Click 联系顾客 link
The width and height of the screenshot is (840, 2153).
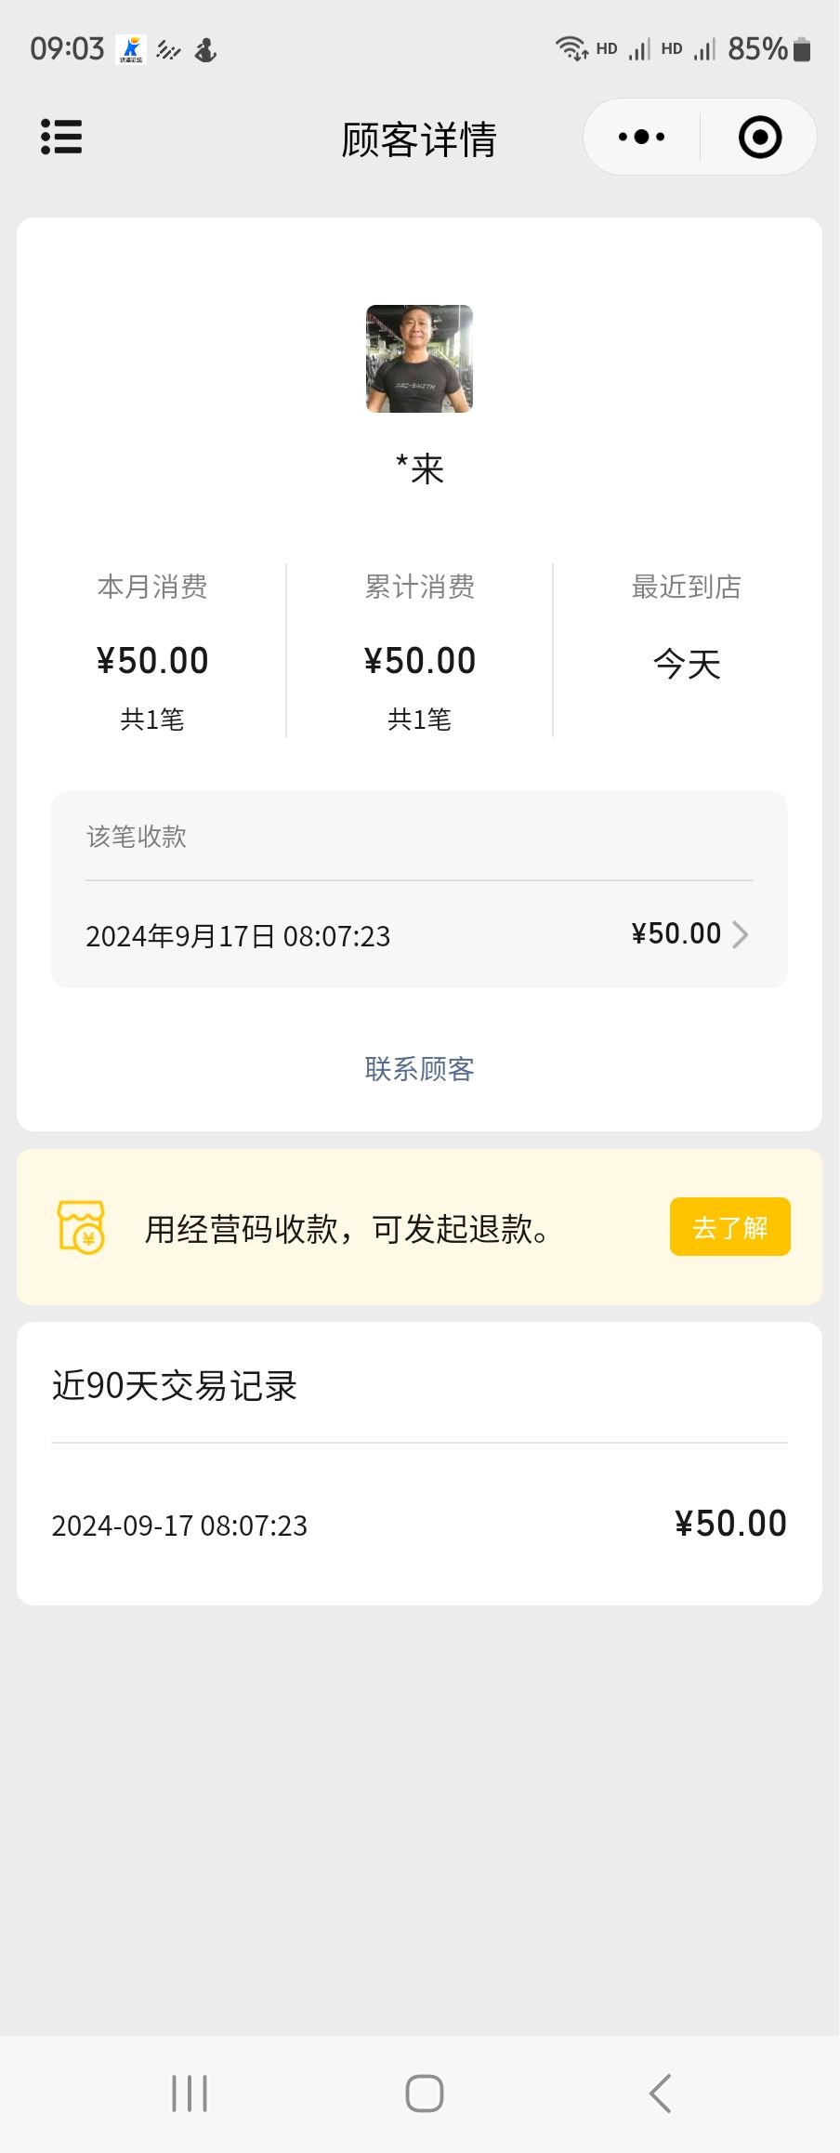point(419,1069)
